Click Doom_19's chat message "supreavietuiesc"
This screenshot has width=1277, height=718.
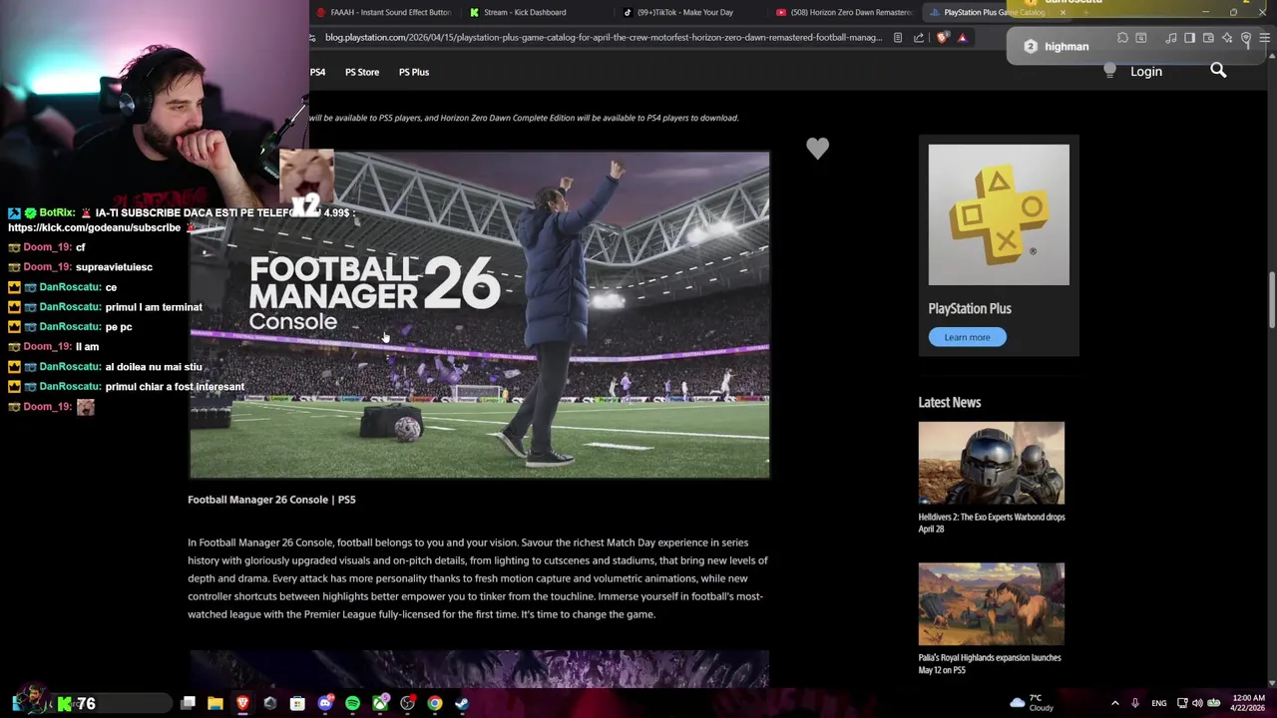click(x=114, y=266)
